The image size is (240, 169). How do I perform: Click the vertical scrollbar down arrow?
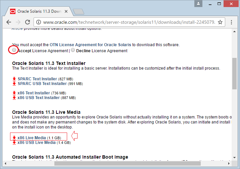tap(234, 157)
